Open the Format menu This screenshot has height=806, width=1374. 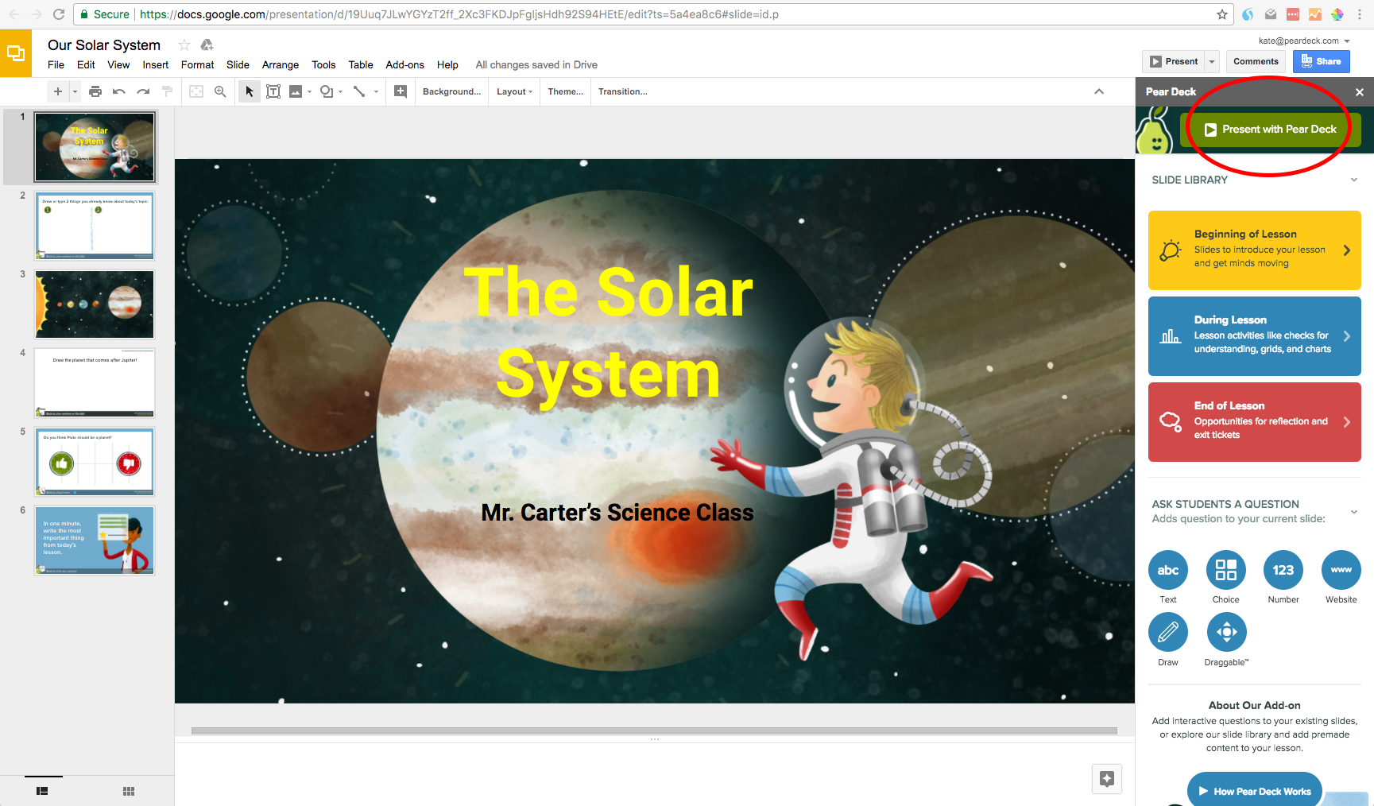[197, 65]
